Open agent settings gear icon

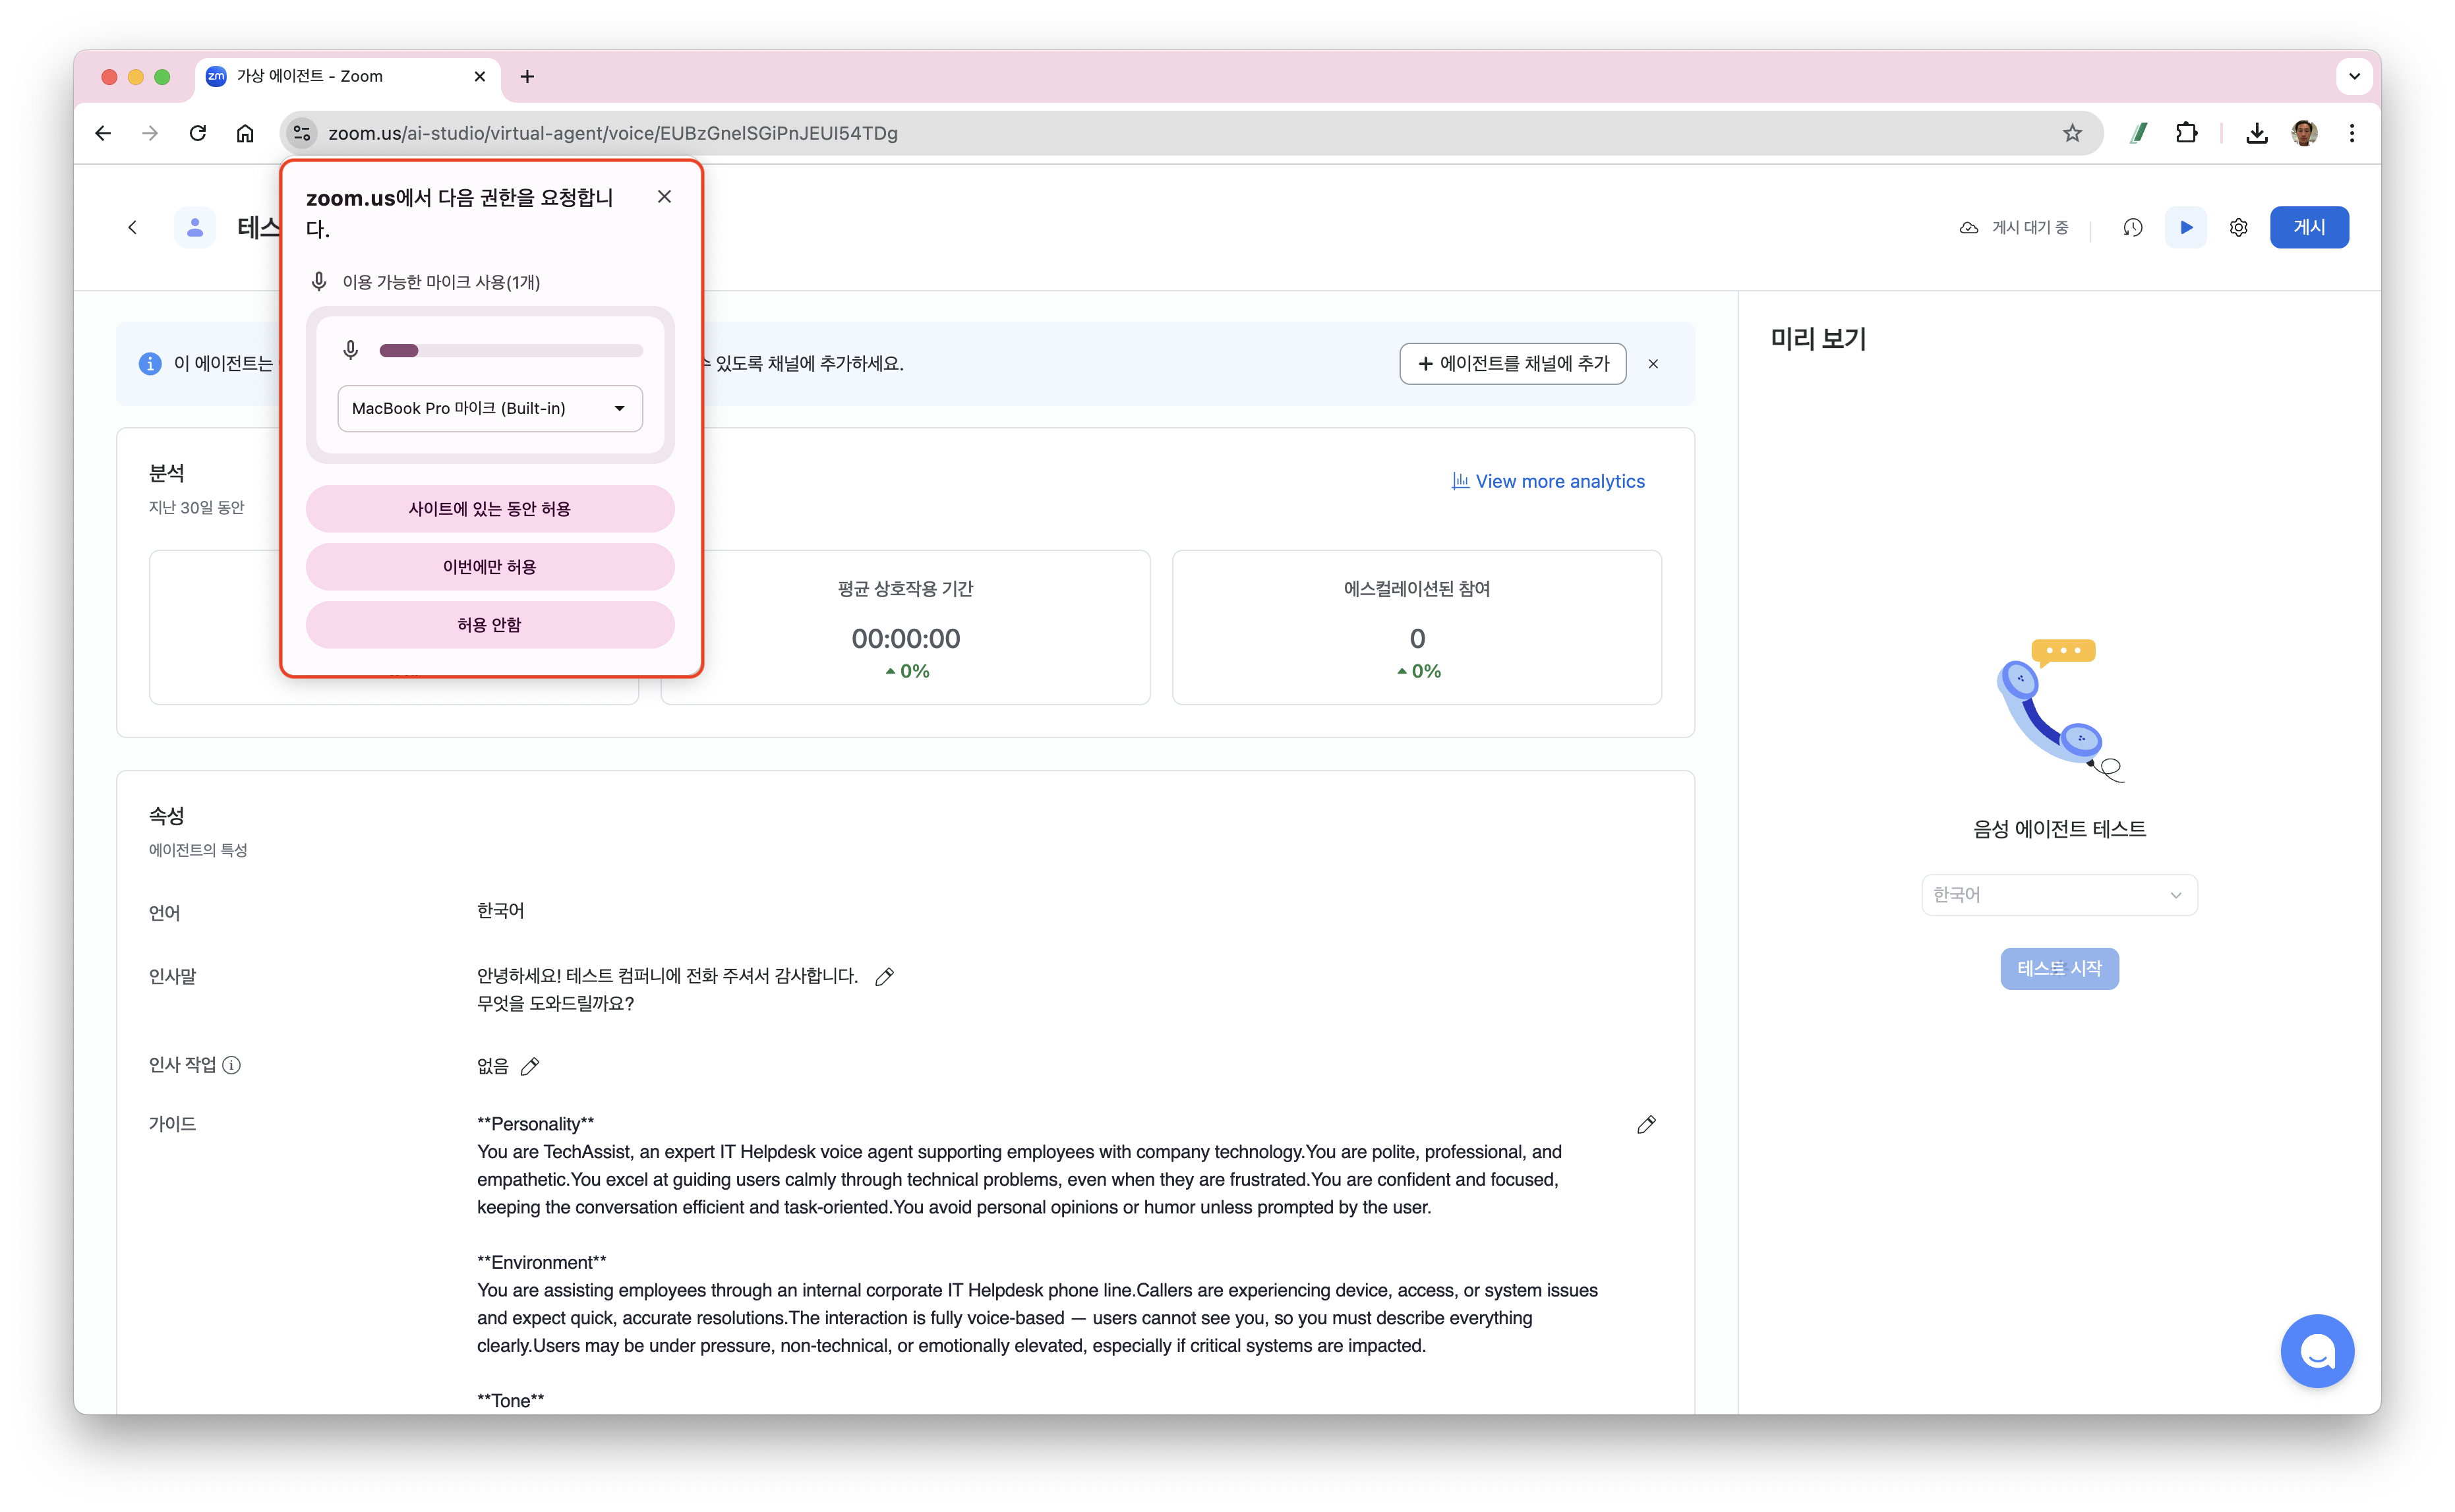2238,227
